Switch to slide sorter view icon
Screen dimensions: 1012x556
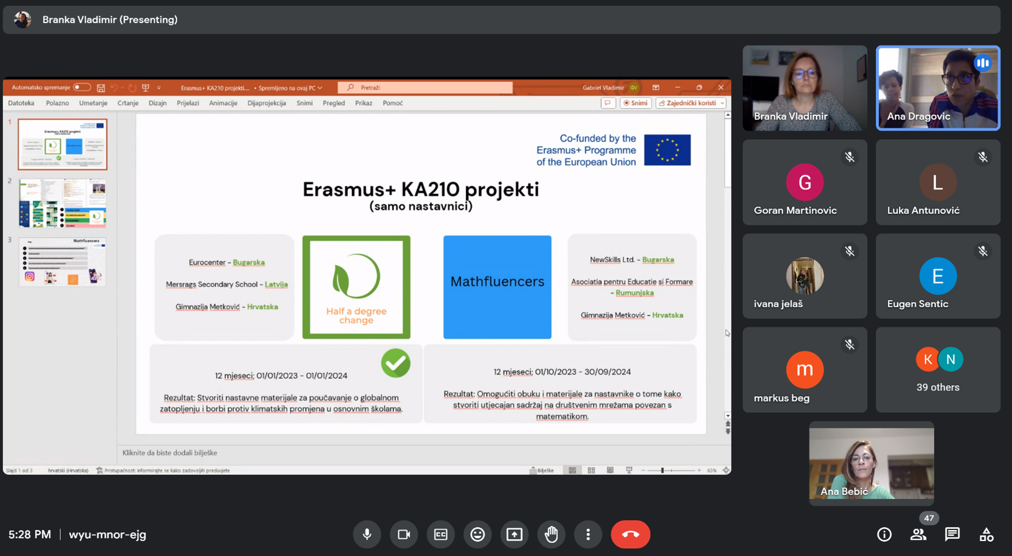pyautogui.click(x=591, y=471)
